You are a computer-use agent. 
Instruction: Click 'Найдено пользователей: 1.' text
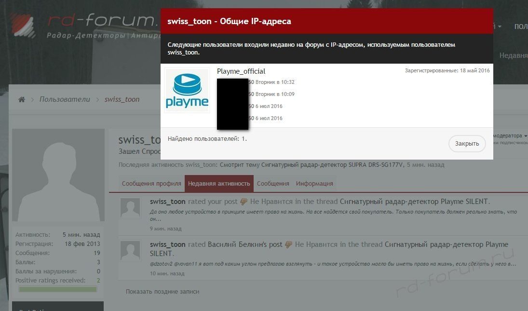pyautogui.click(x=207, y=139)
